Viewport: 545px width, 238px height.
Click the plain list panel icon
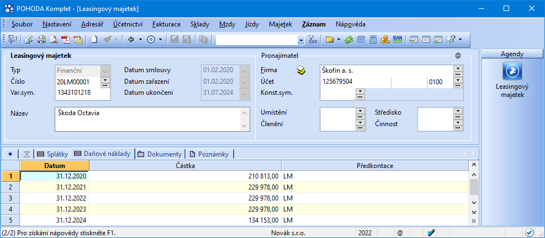pyautogui.click(x=426, y=40)
